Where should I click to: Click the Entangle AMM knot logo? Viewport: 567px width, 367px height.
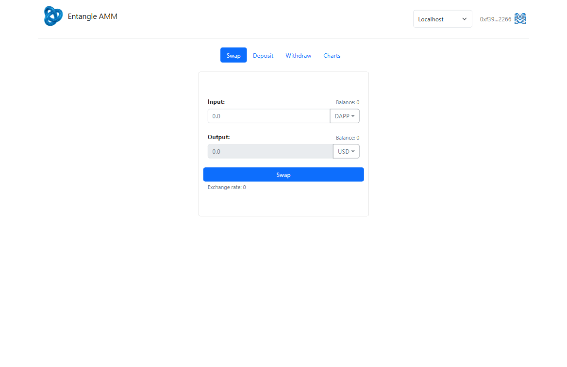pyautogui.click(x=53, y=16)
